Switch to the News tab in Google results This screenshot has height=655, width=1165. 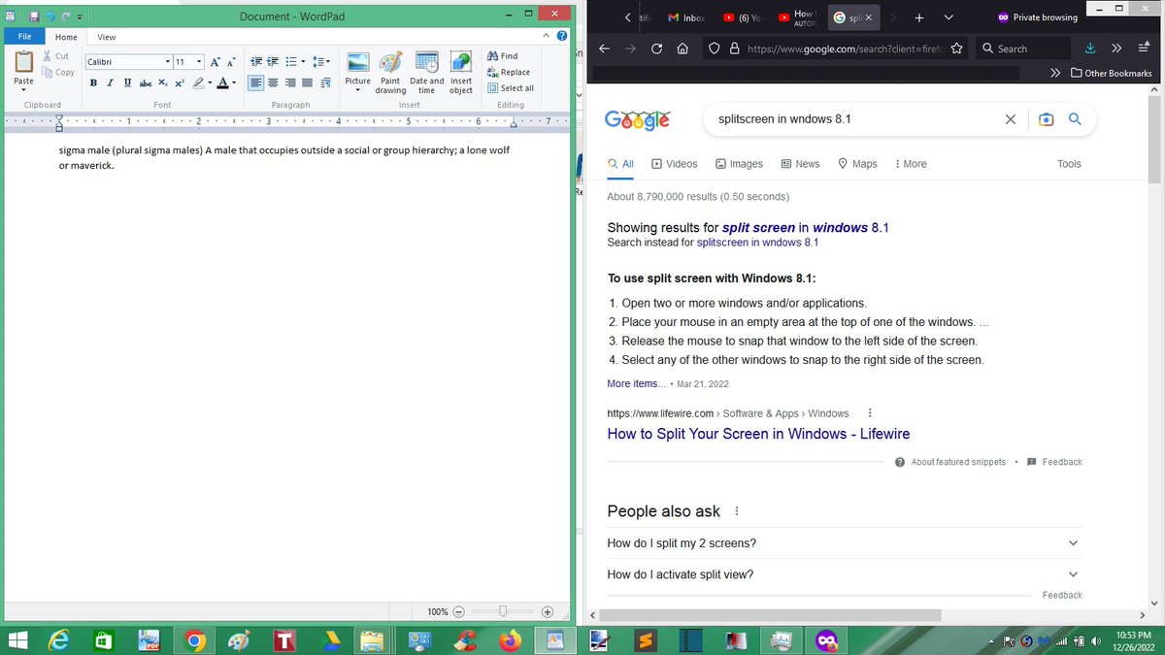[800, 164]
